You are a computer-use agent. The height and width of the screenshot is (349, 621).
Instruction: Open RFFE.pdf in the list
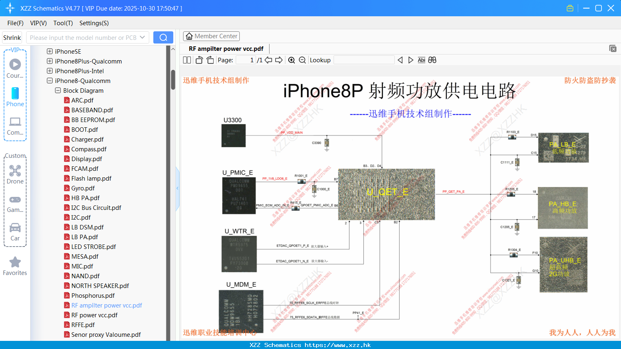click(83, 325)
